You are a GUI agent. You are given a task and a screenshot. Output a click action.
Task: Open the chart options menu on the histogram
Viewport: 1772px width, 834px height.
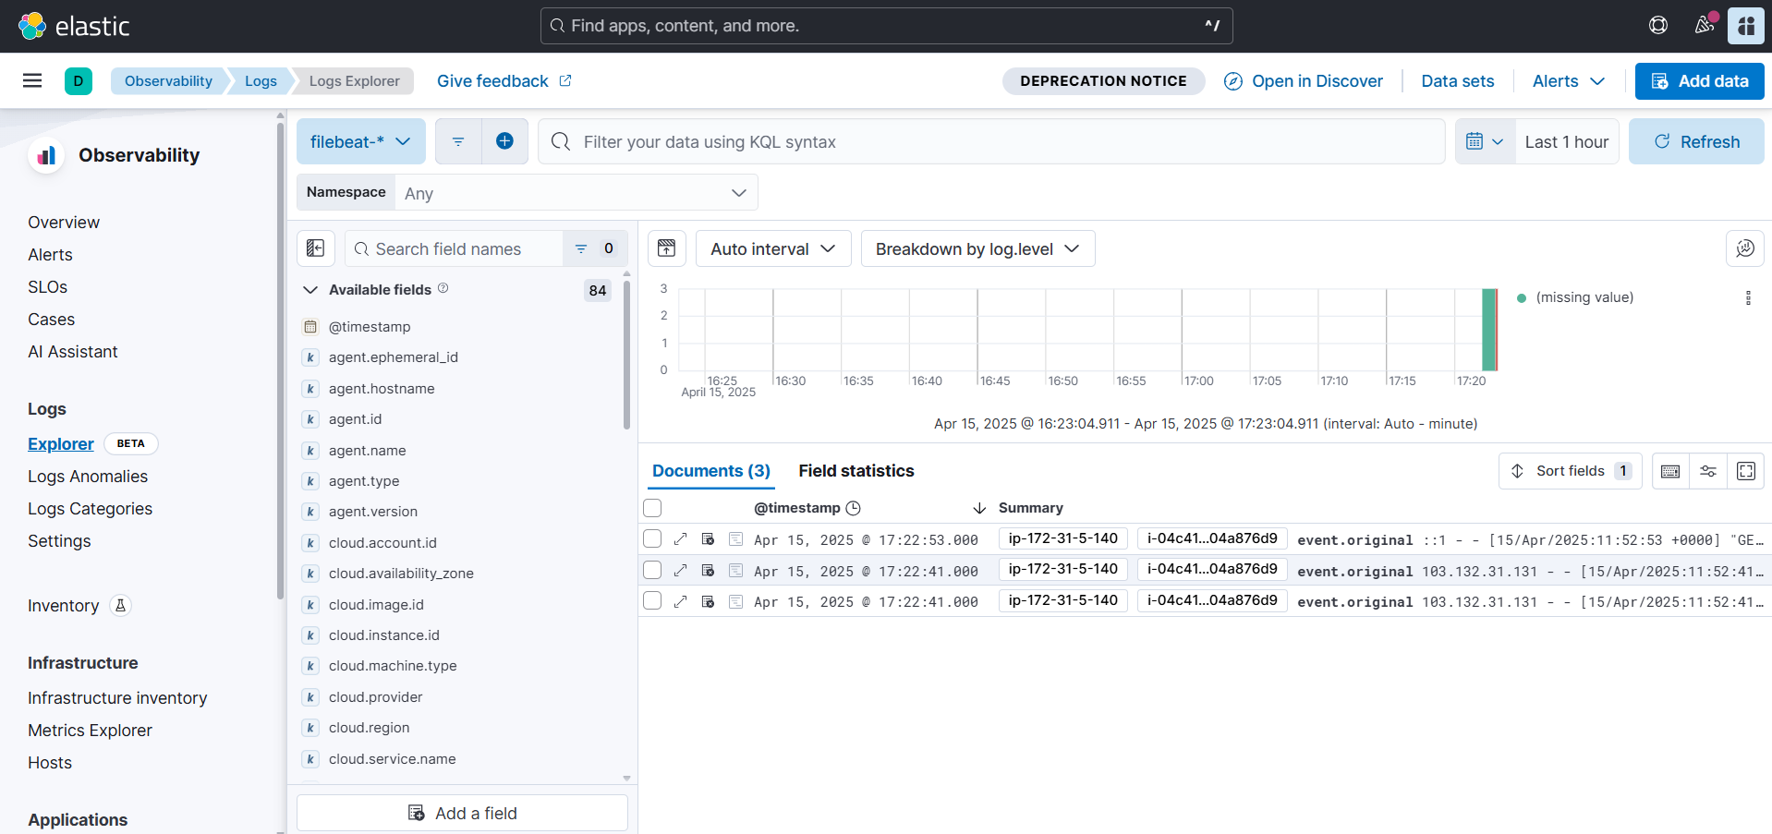point(1747,297)
